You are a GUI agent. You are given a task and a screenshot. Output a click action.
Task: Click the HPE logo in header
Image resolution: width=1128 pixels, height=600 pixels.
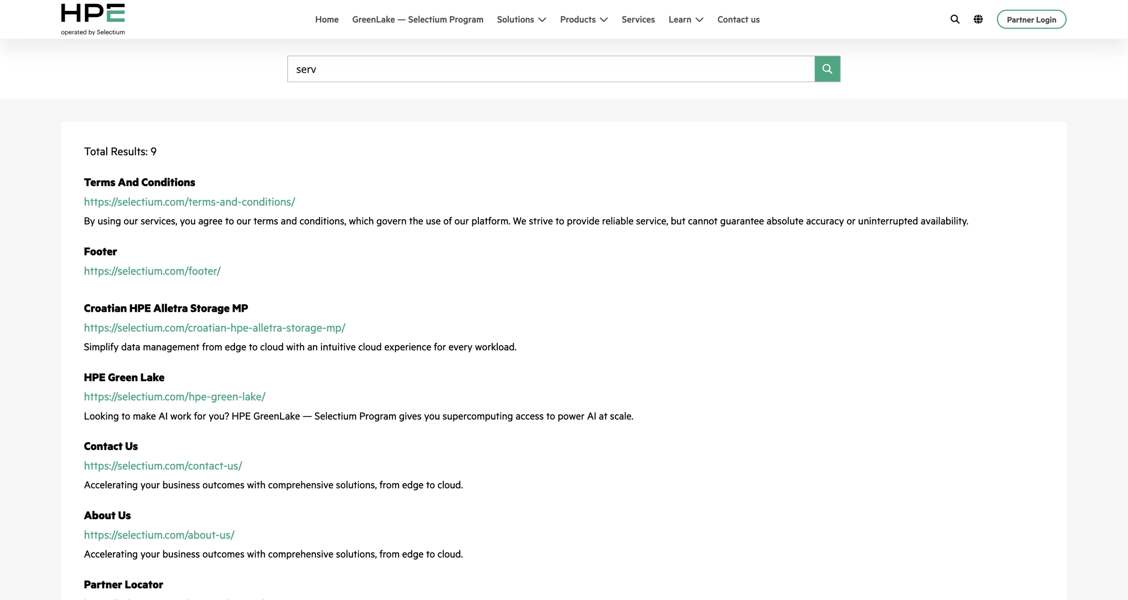click(x=93, y=13)
